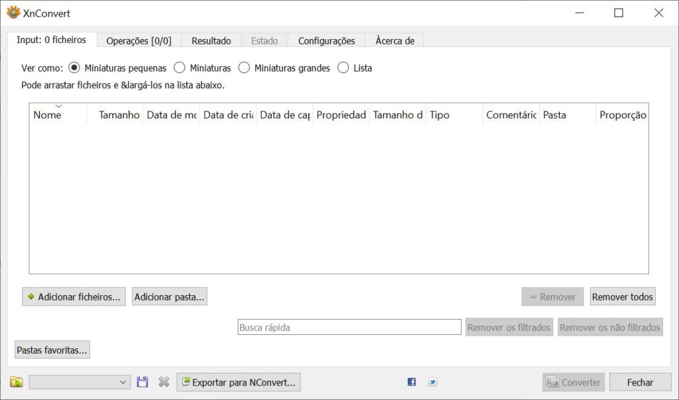679x400 pixels.
Task: Click the Busca rápida search field
Action: (349, 327)
